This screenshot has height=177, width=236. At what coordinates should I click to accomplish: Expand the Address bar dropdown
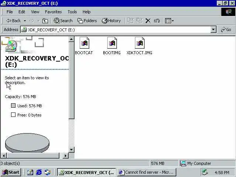point(213,29)
